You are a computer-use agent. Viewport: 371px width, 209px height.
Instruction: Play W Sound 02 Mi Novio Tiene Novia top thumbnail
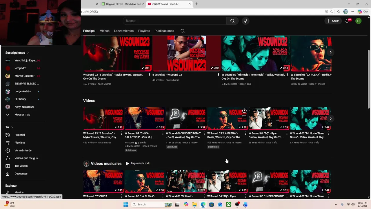255,53
